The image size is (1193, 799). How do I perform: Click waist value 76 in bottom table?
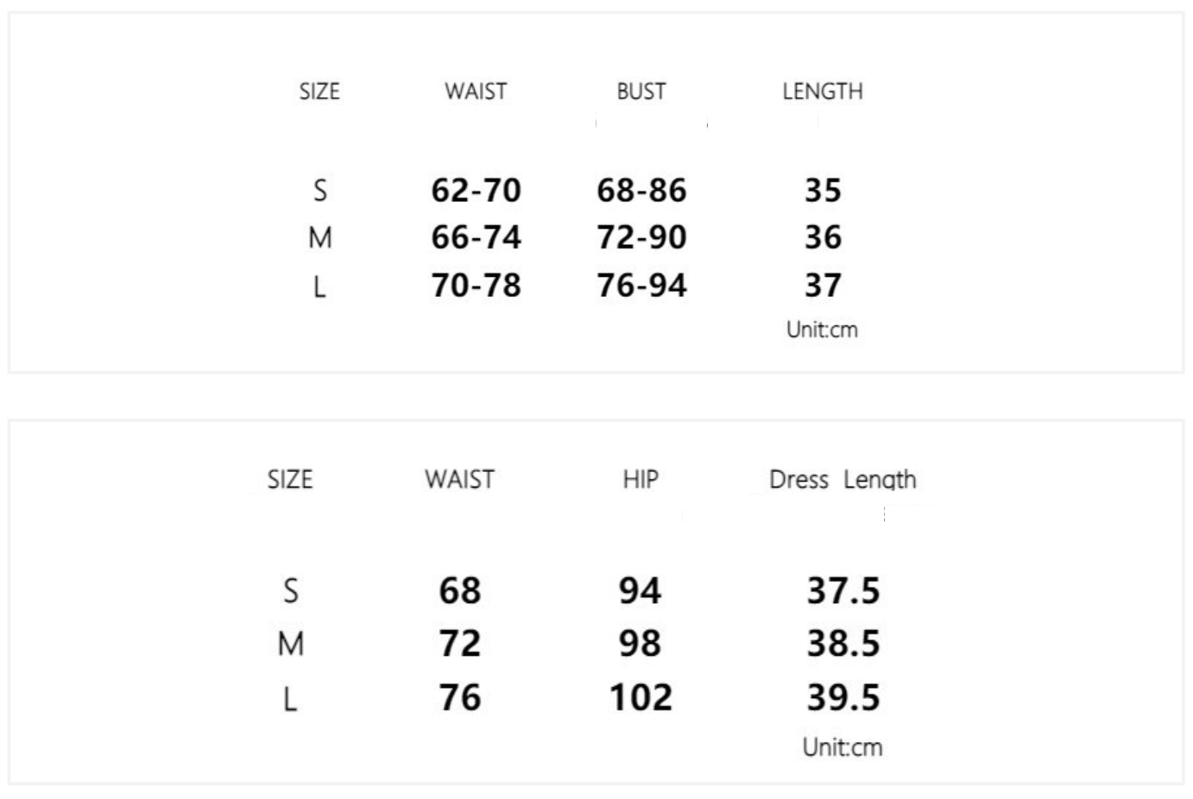pos(459,697)
